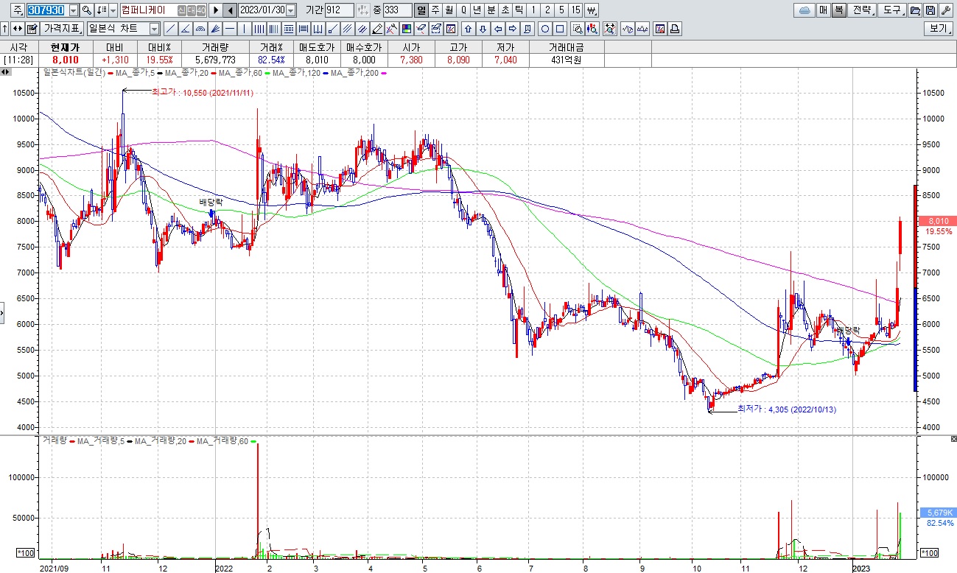The width and height of the screenshot is (957, 573).
Task: Click the print chart icon
Action: tap(675, 29)
